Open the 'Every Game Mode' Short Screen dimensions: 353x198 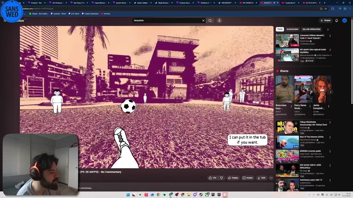(303, 89)
